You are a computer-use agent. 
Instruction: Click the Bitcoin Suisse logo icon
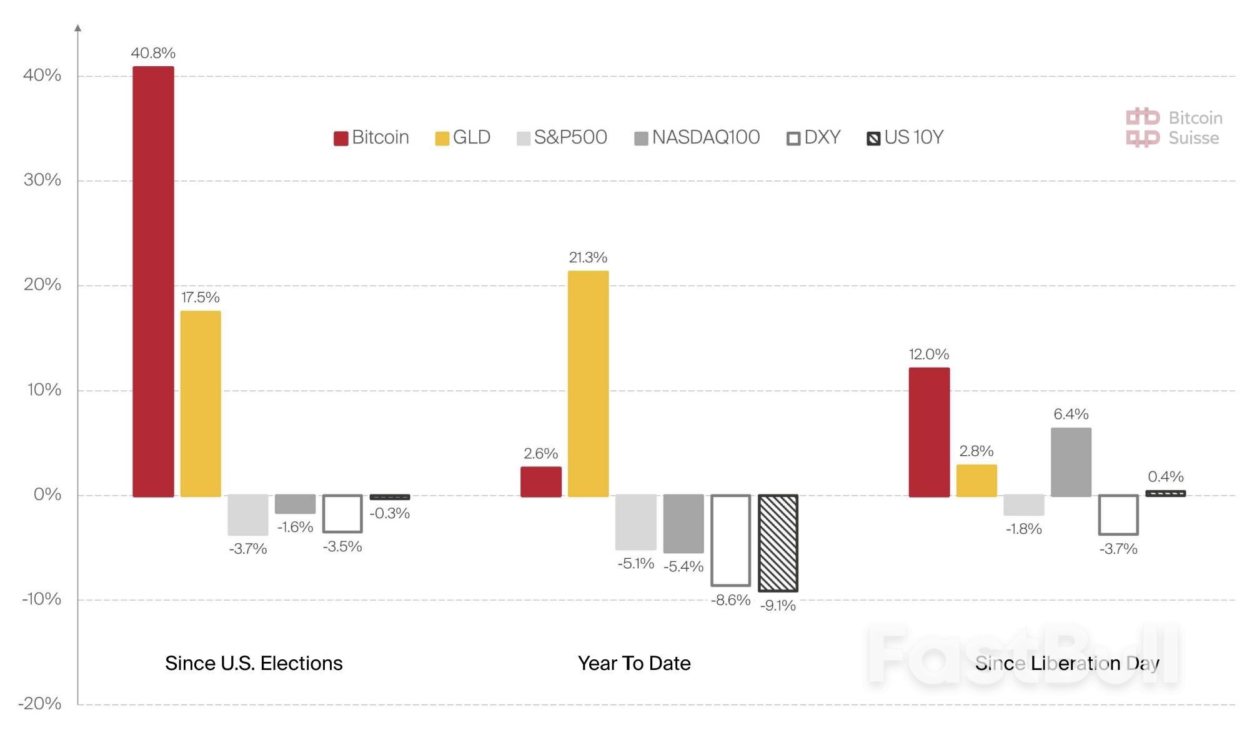tap(1143, 127)
